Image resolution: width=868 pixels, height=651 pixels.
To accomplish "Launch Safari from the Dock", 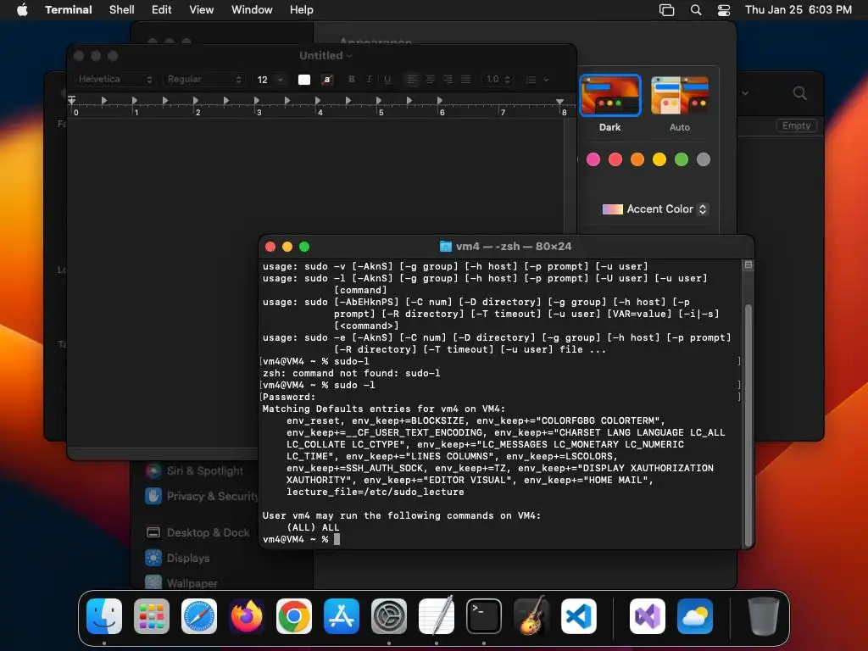I will click(199, 616).
